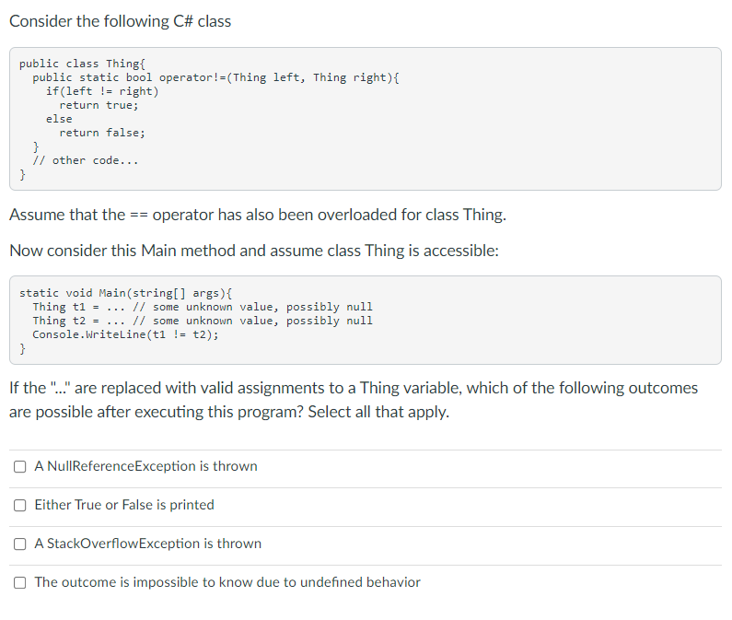Click the 'public class Thing{' code line

(82, 64)
